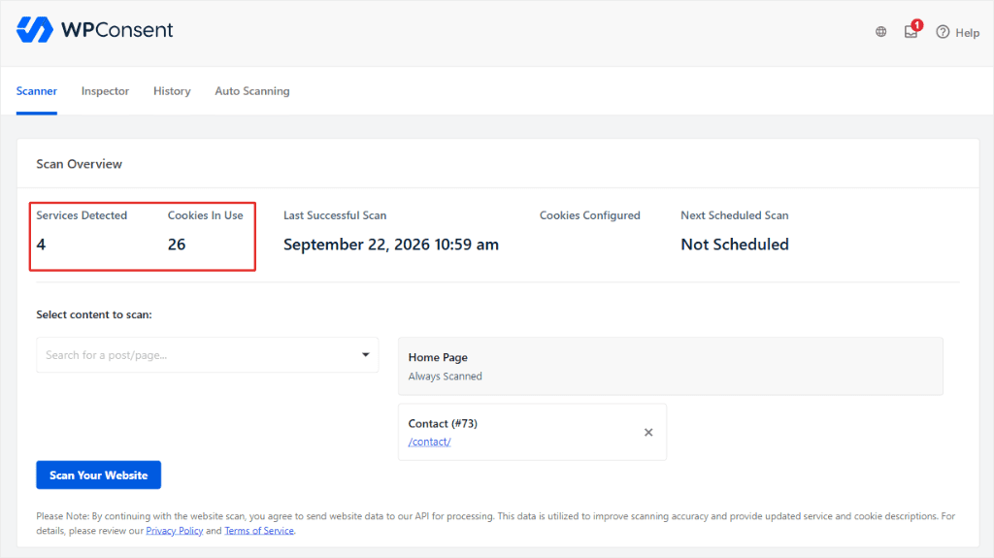The image size is (994, 558).
Task: Click the Help text label
Action: [968, 32]
